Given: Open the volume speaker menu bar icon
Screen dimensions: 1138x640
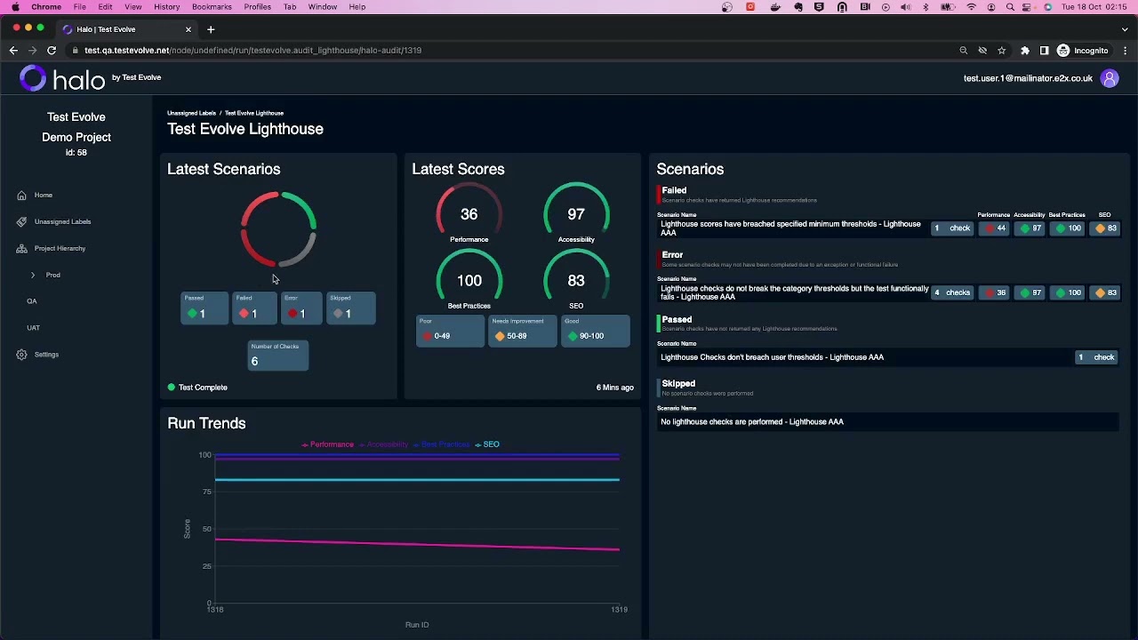Looking at the screenshot, I should pyautogui.click(x=905, y=7).
